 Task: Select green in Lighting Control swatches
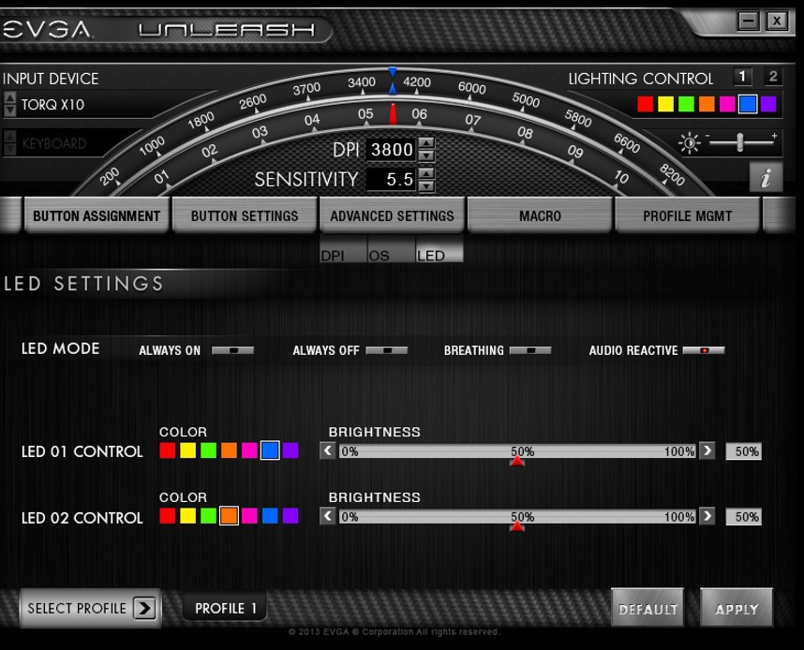[686, 104]
